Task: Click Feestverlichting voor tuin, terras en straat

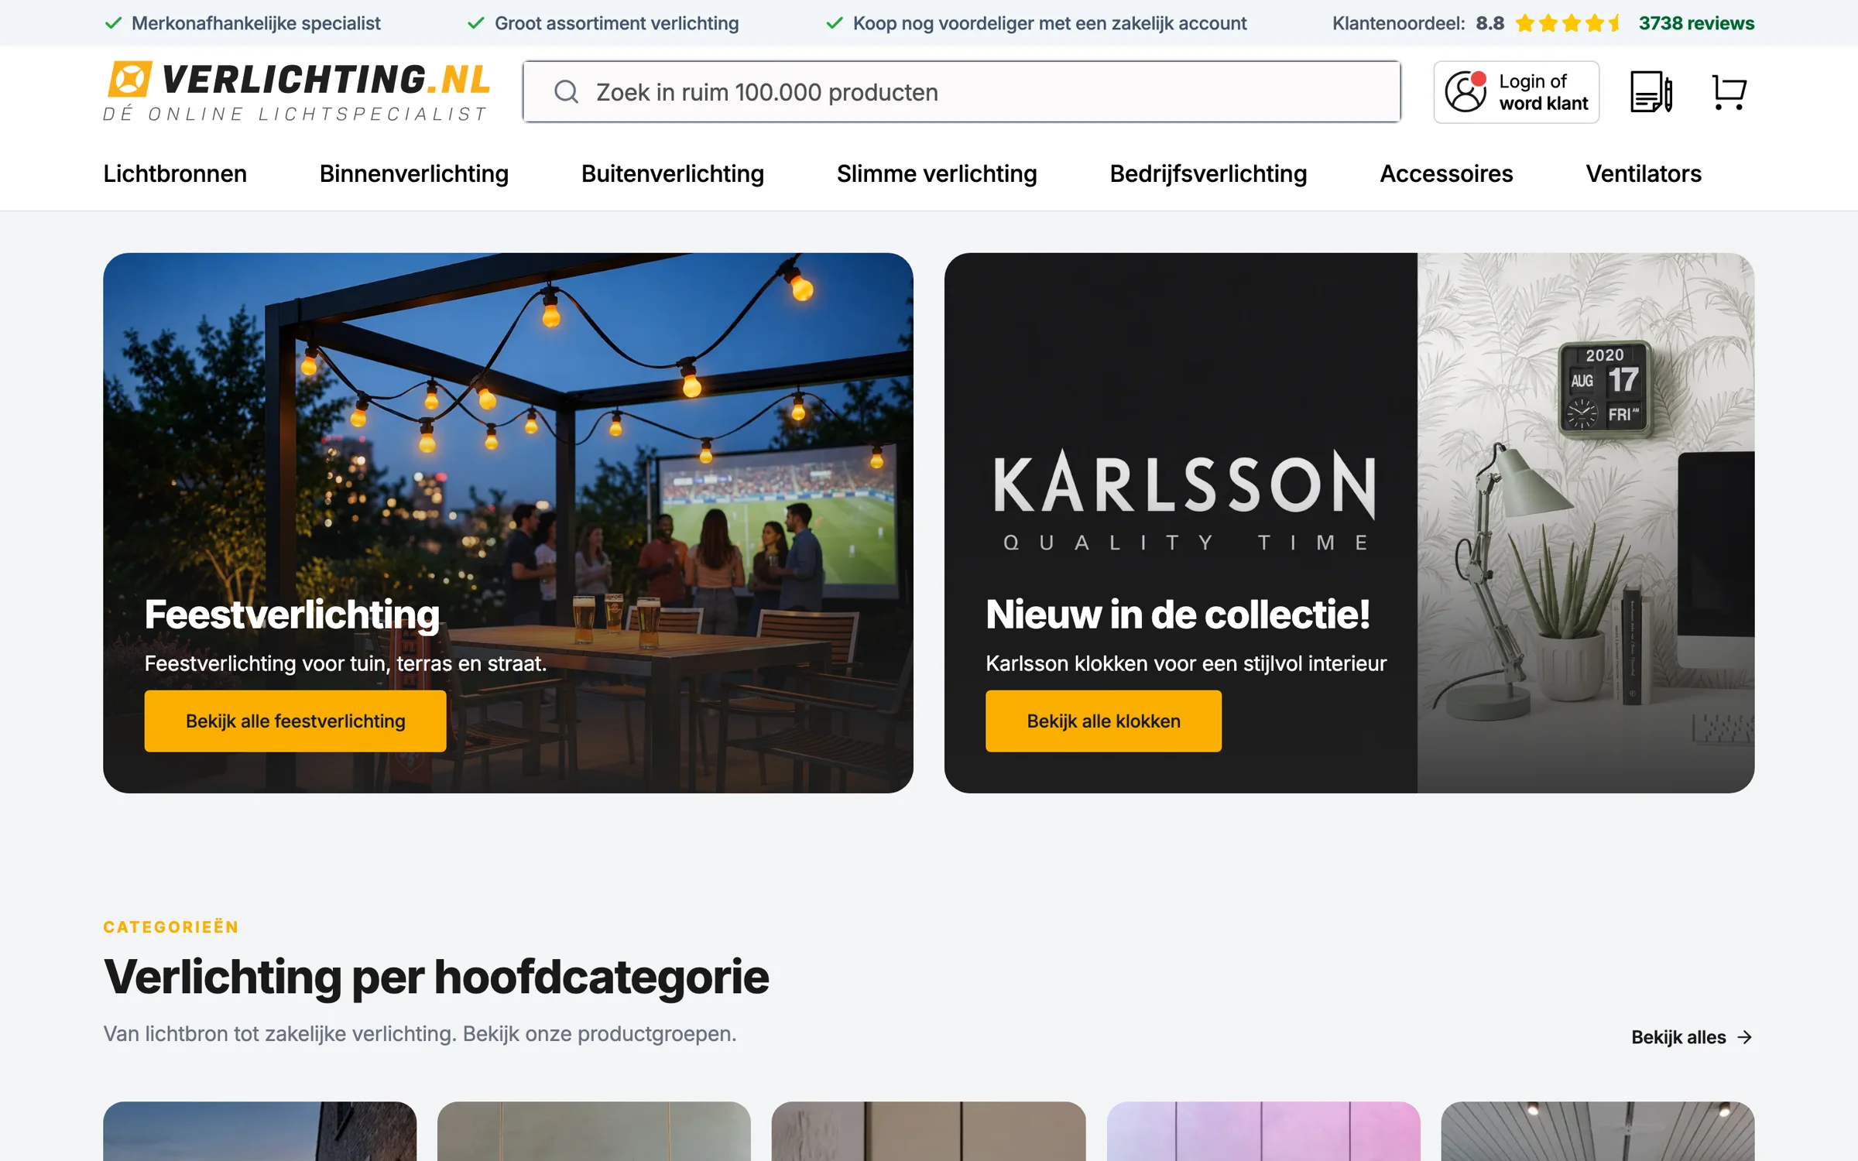Action: click(345, 663)
